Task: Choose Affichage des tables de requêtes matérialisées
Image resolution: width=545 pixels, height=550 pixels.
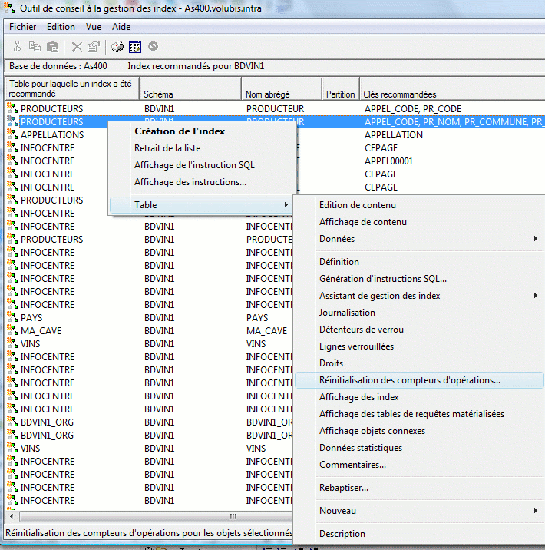Action: pyautogui.click(x=419, y=414)
